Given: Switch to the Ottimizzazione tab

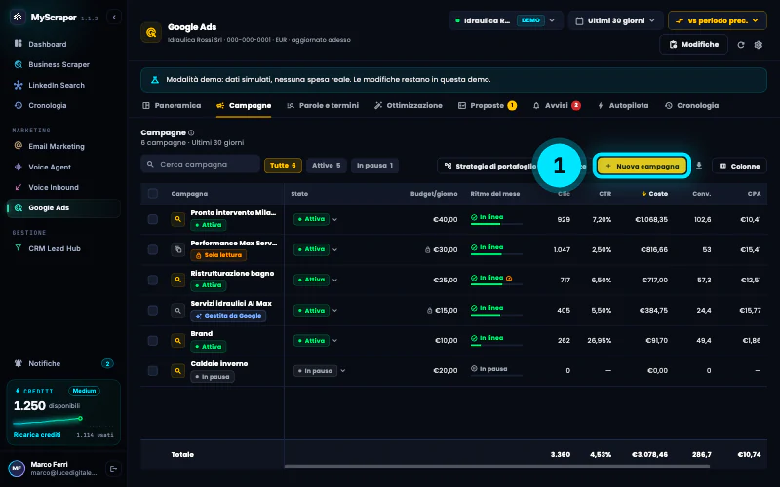Looking at the screenshot, I should coord(409,106).
